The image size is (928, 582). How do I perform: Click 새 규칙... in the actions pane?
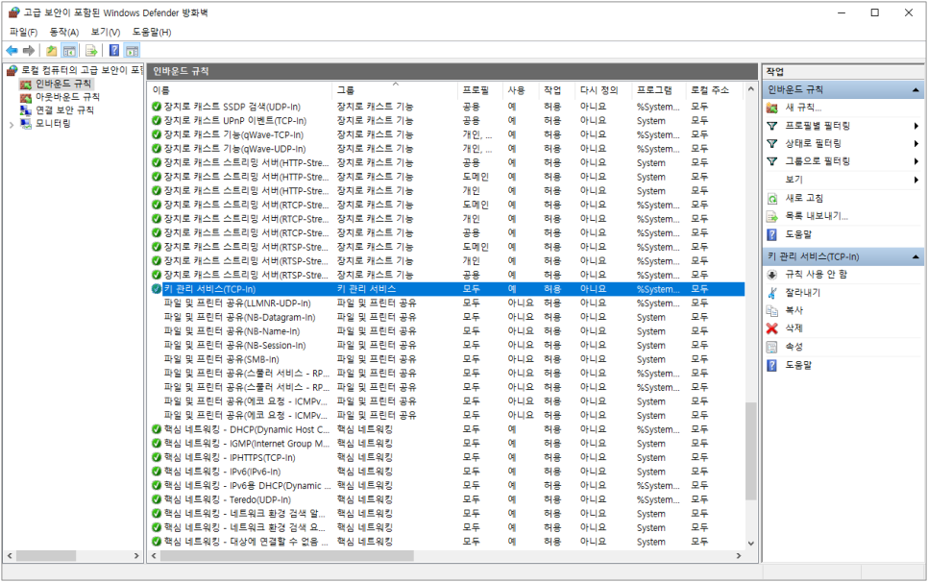(x=803, y=108)
